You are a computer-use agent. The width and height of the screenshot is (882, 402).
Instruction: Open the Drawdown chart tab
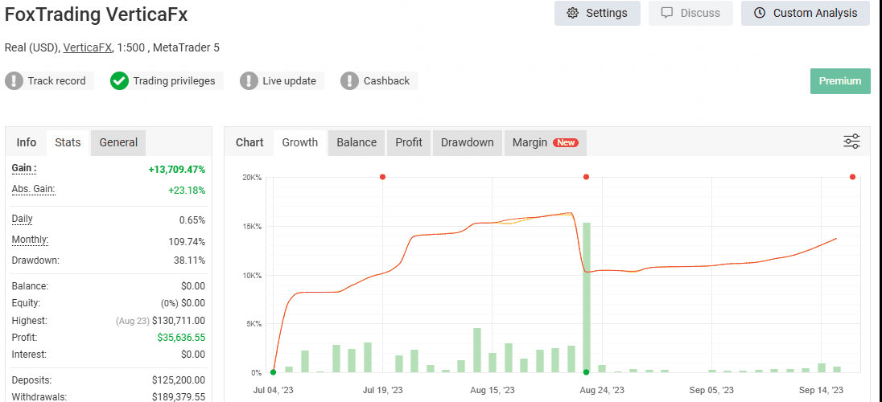point(468,142)
